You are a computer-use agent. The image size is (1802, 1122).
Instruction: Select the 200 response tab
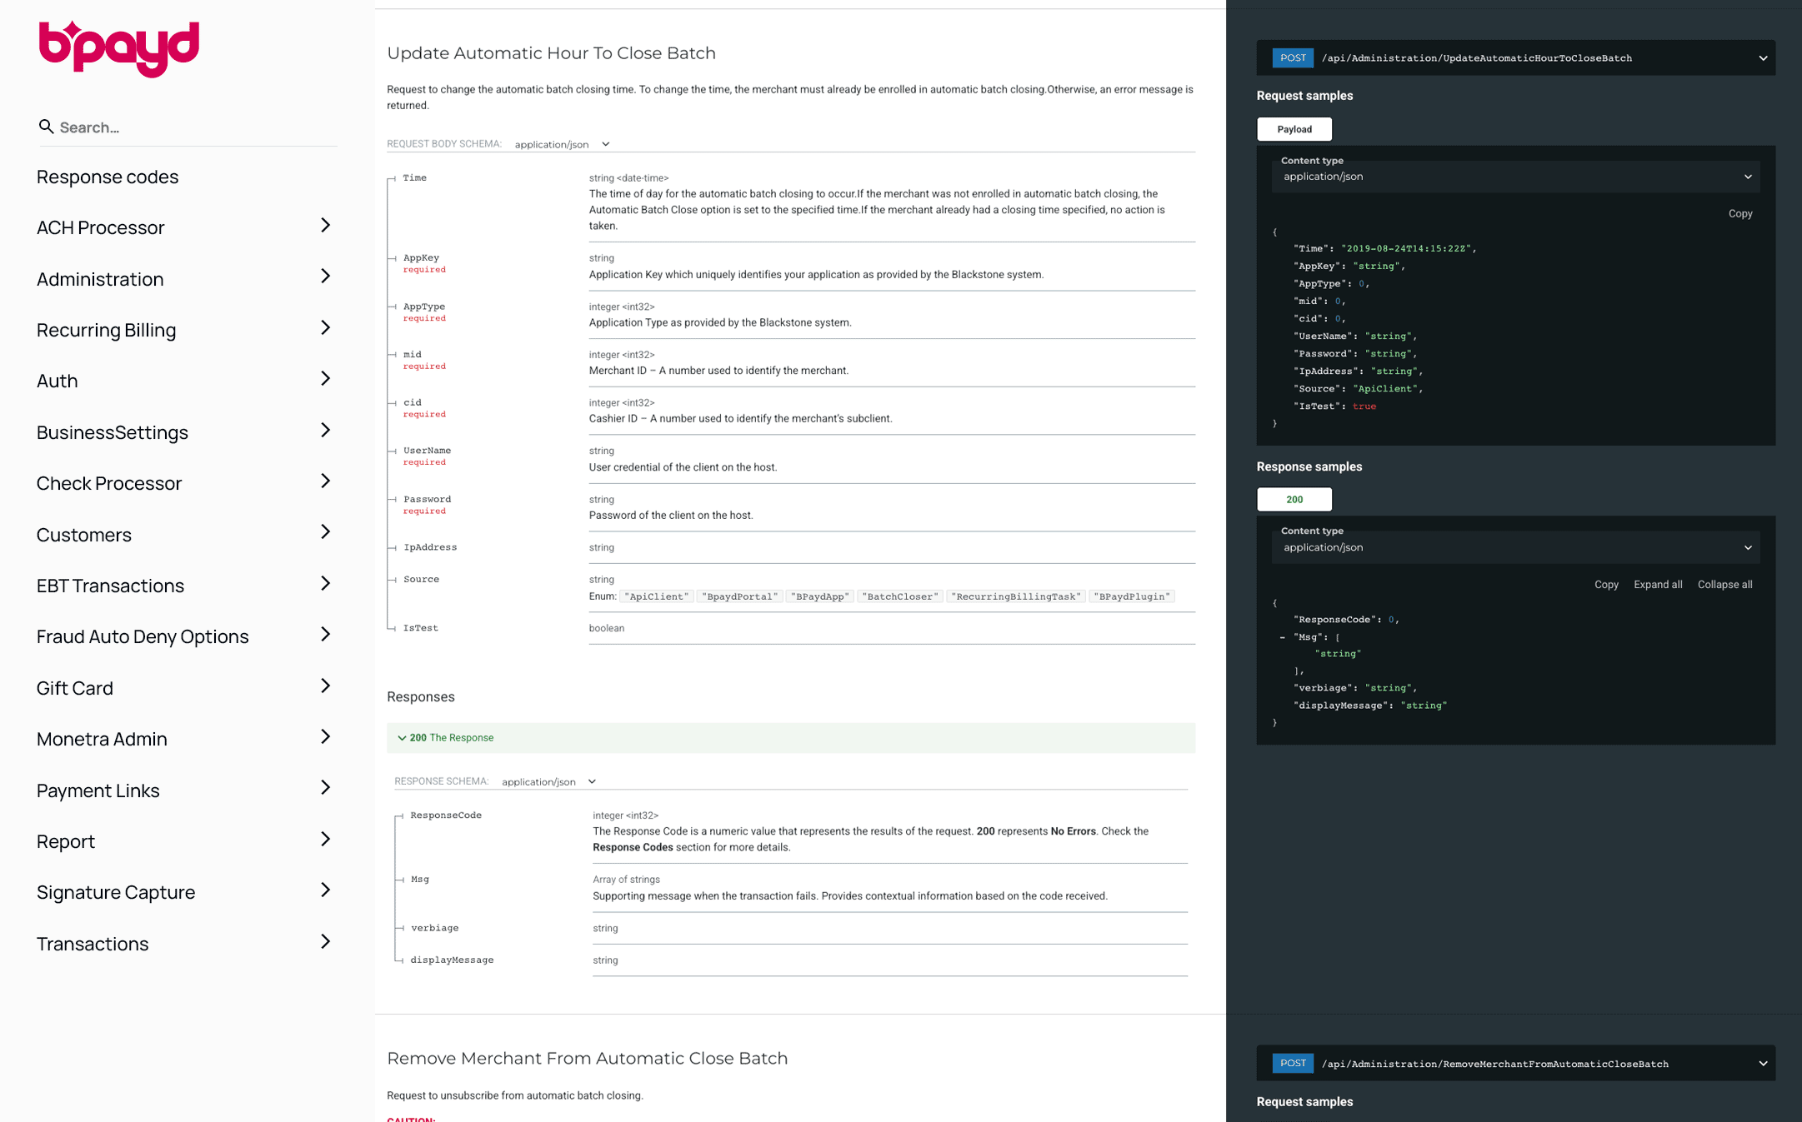(1294, 500)
